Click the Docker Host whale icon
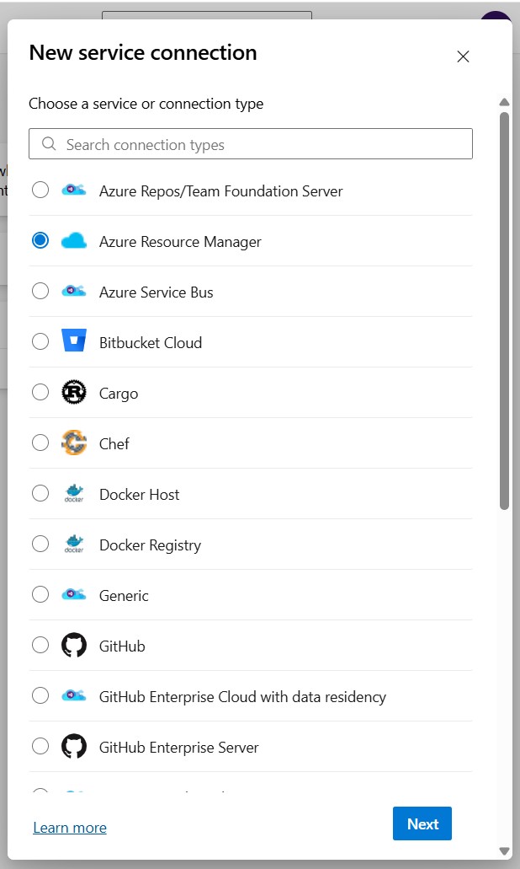The width and height of the screenshot is (520, 869). click(75, 493)
